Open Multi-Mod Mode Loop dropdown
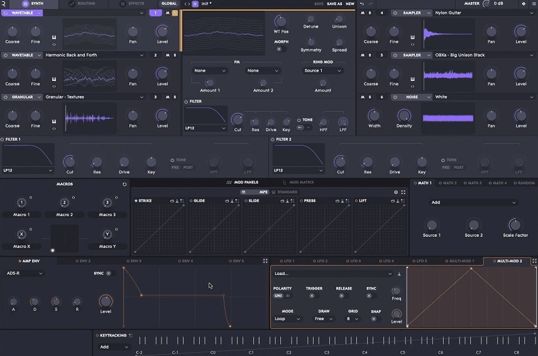The height and width of the screenshot is (356, 538). (x=287, y=319)
